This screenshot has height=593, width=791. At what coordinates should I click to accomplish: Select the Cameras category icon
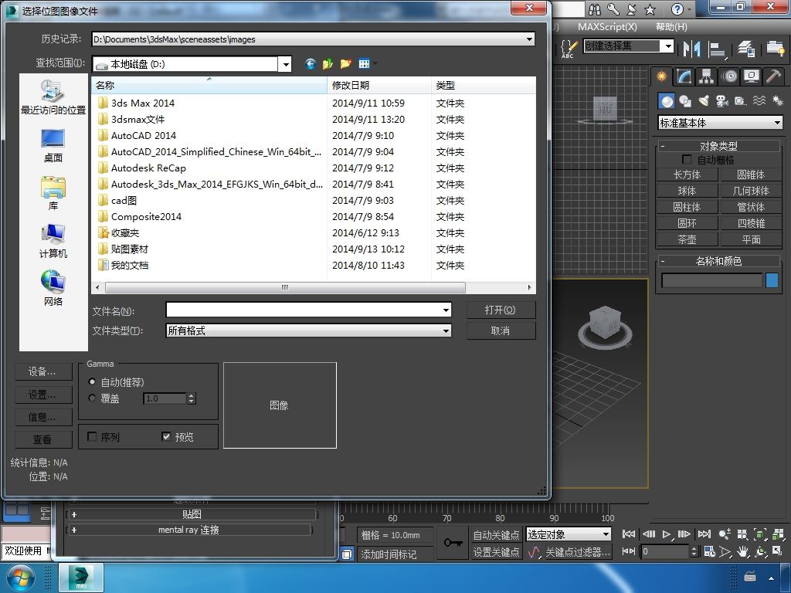[x=722, y=101]
